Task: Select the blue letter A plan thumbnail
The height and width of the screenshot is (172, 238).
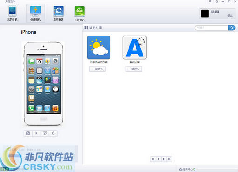Action: (135, 48)
